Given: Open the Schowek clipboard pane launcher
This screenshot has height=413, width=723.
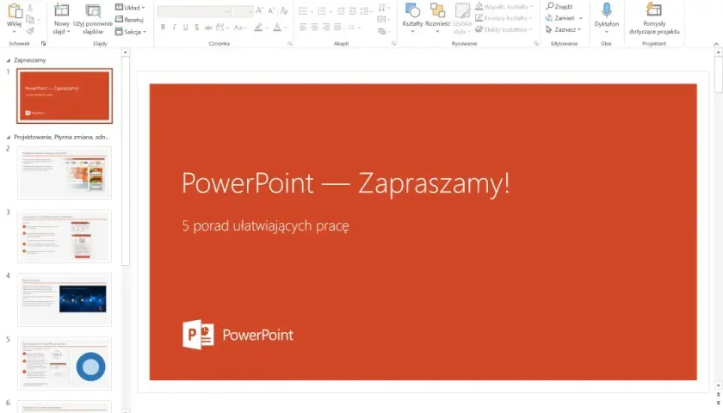Looking at the screenshot, I should coord(43,44).
